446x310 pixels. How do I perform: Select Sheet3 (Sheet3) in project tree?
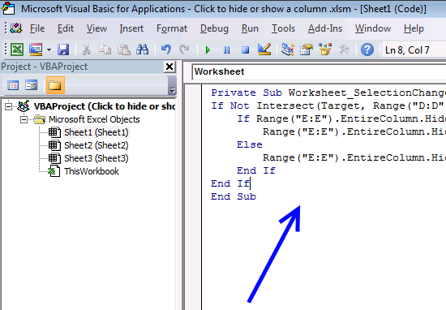96,158
